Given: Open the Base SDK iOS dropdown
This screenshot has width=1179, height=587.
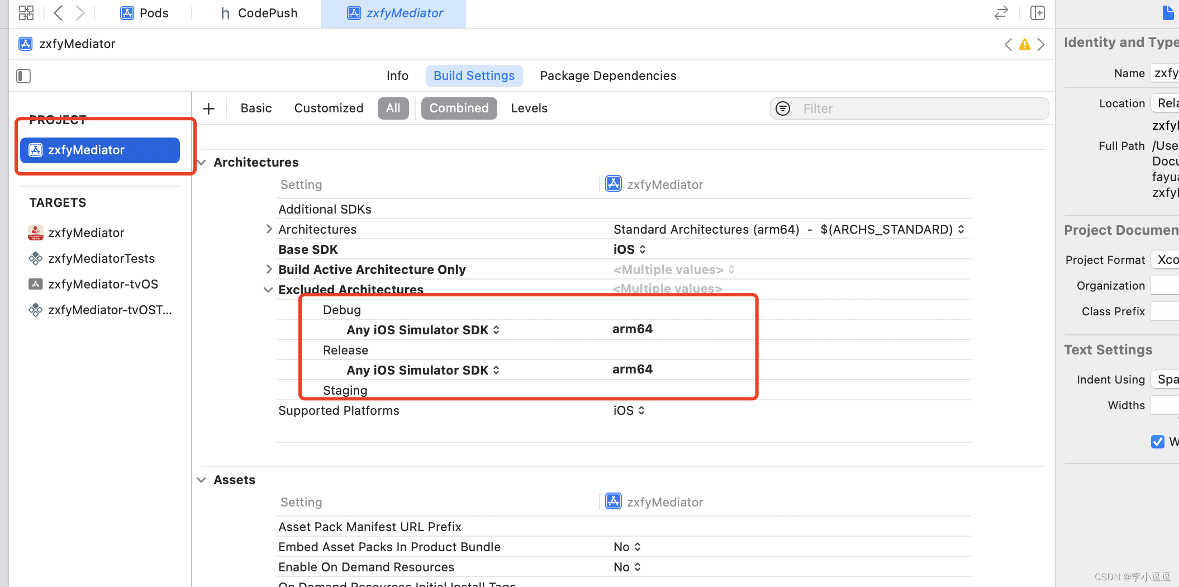Looking at the screenshot, I should point(629,249).
